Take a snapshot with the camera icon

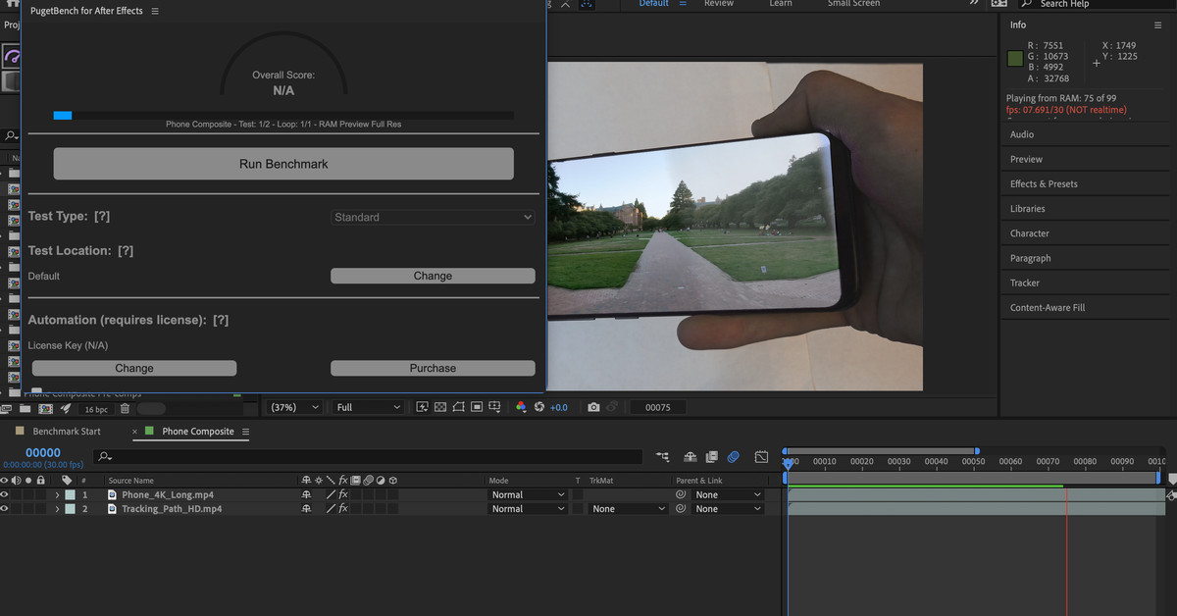pos(593,407)
